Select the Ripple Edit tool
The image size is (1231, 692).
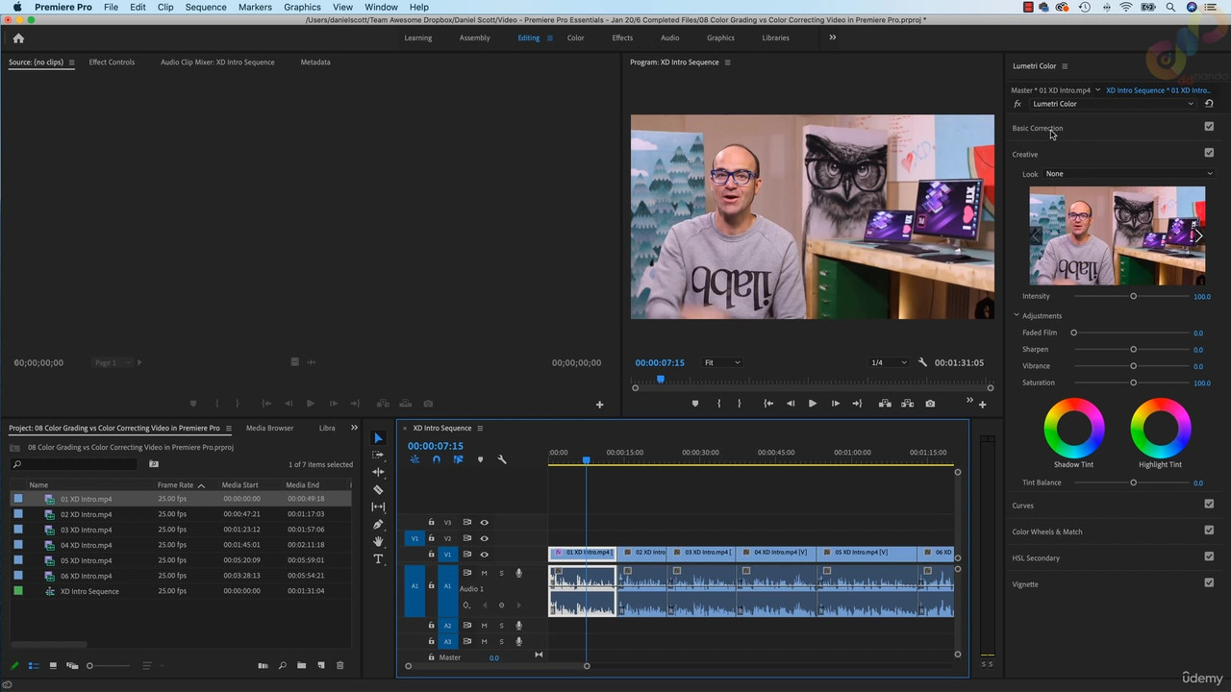pyautogui.click(x=378, y=472)
